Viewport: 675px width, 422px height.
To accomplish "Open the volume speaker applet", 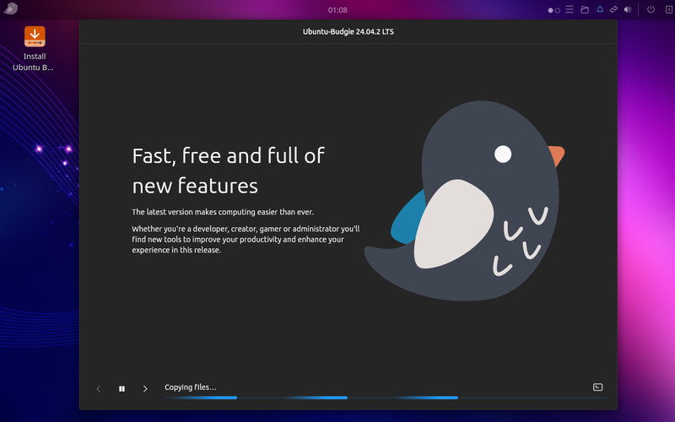I will click(x=628, y=9).
